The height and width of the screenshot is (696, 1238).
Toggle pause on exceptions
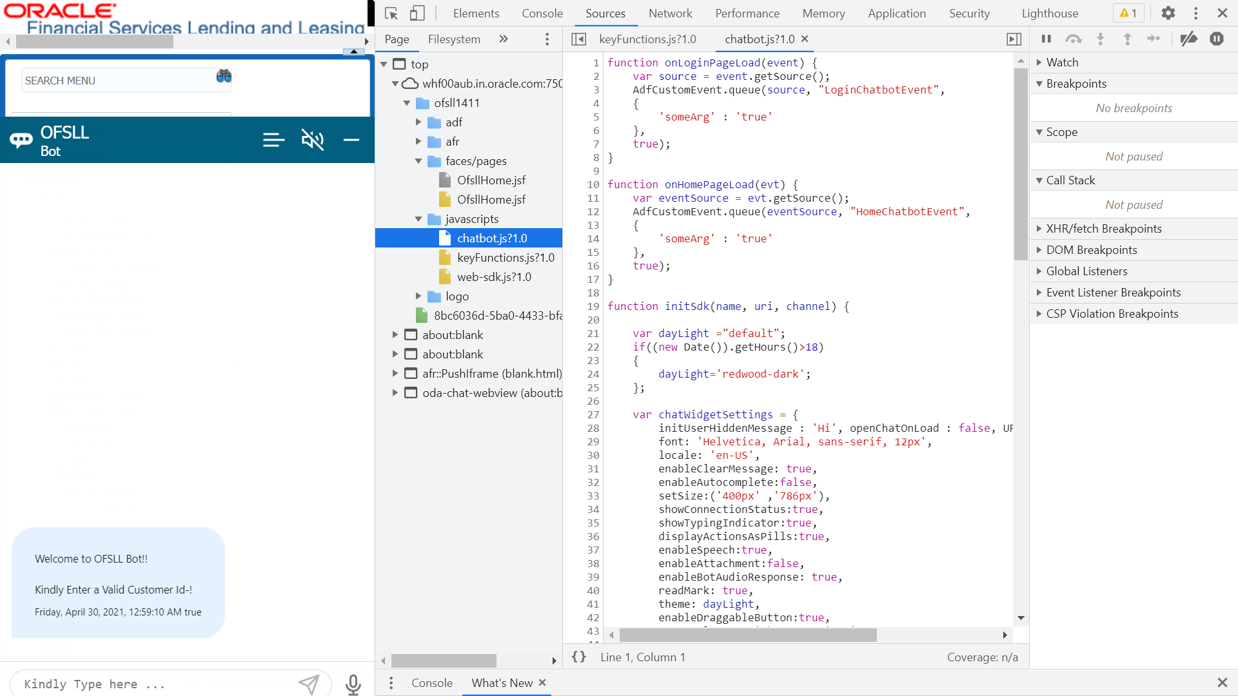pyautogui.click(x=1217, y=39)
